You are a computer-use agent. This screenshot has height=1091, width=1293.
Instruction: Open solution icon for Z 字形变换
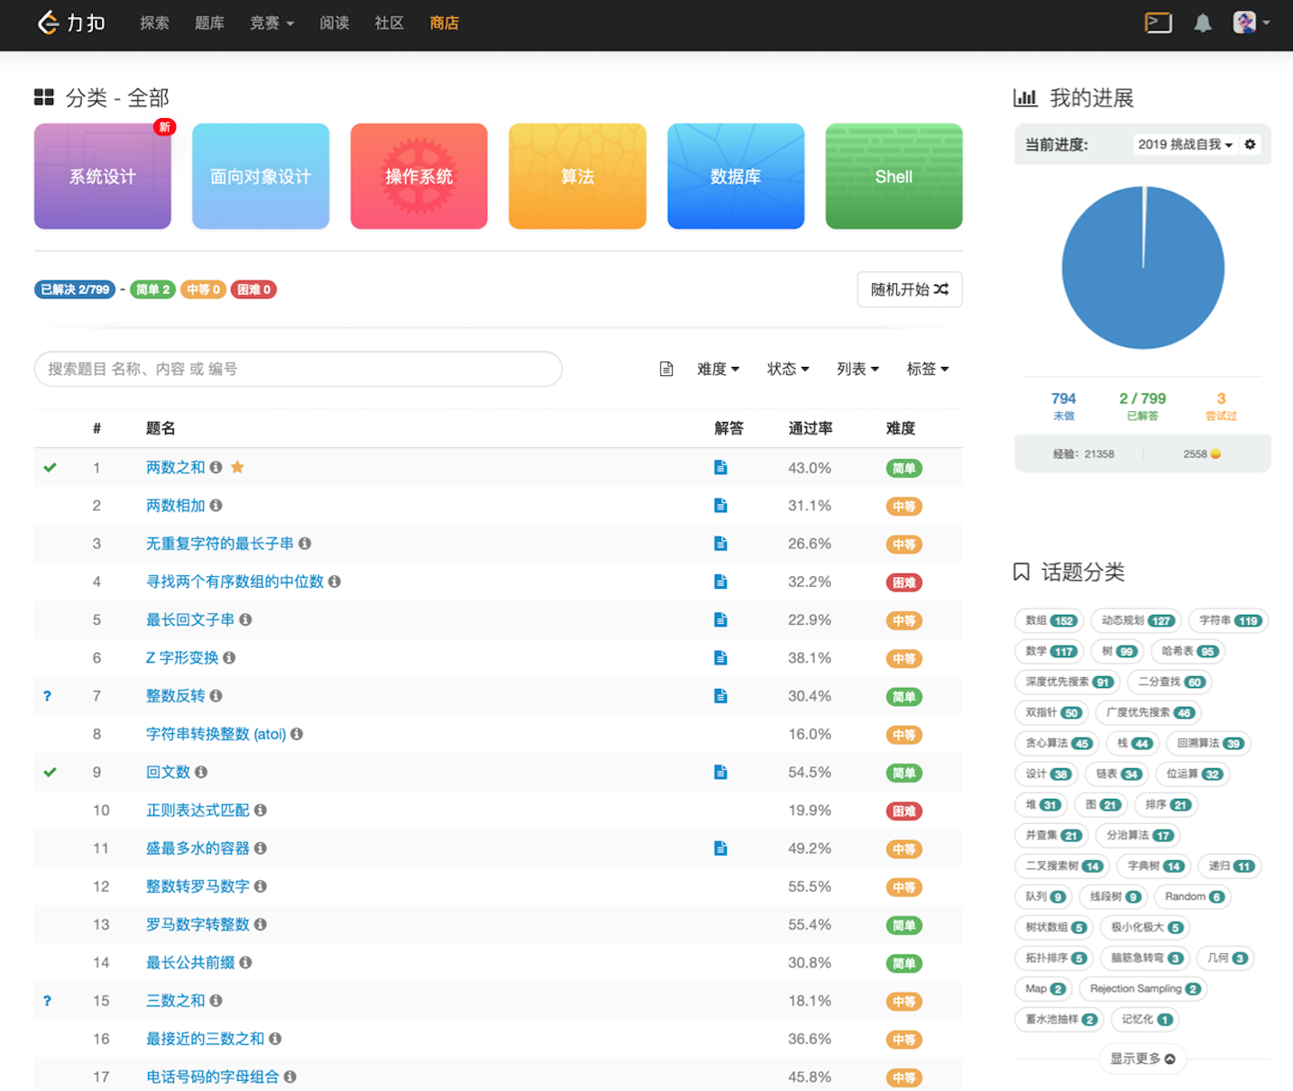tap(720, 658)
